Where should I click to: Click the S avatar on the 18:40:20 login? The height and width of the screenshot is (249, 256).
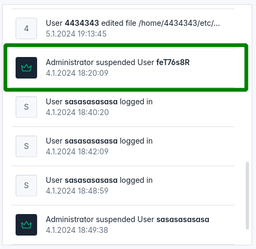click(x=26, y=107)
